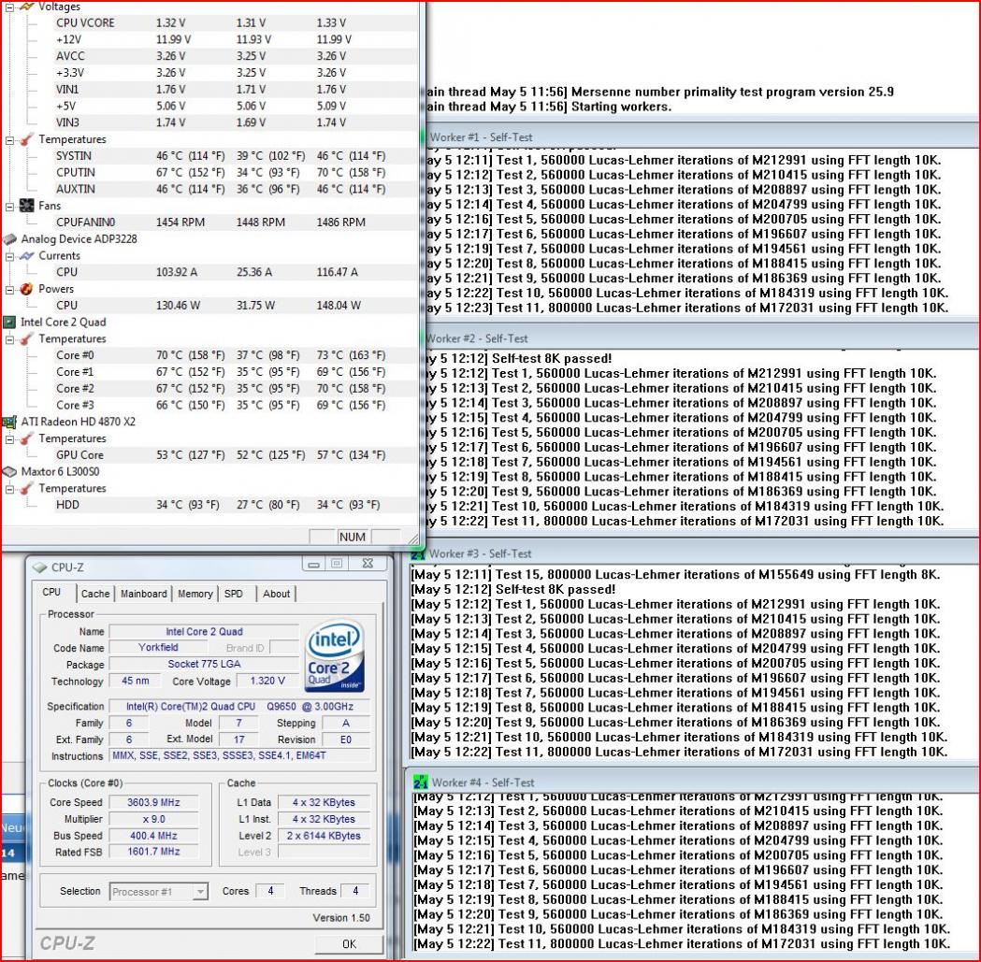This screenshot has height=962, width=981.
Task: Click the Code Name field Yorkfield
Action: pyautogui.click(x=158, y=647)
